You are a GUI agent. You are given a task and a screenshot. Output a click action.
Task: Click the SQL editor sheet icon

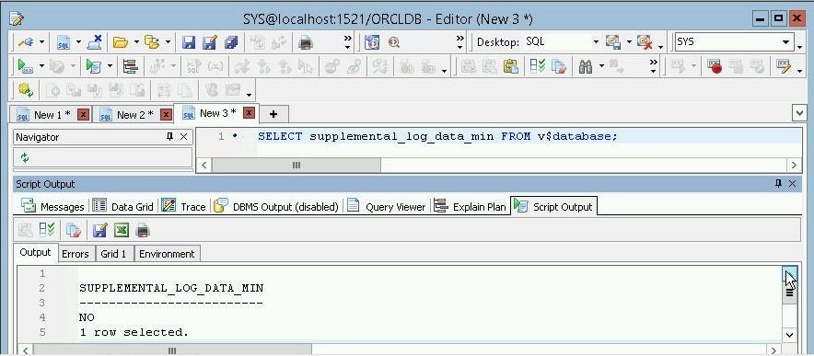click(64, 42)
